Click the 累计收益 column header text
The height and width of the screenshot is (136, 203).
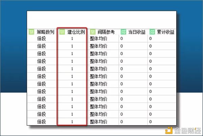click(x=165, y=32)
